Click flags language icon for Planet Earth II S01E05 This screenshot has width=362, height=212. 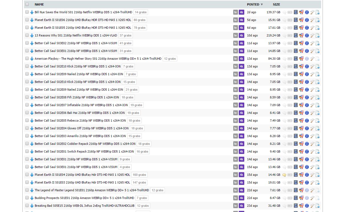click(x=301, y=28)
